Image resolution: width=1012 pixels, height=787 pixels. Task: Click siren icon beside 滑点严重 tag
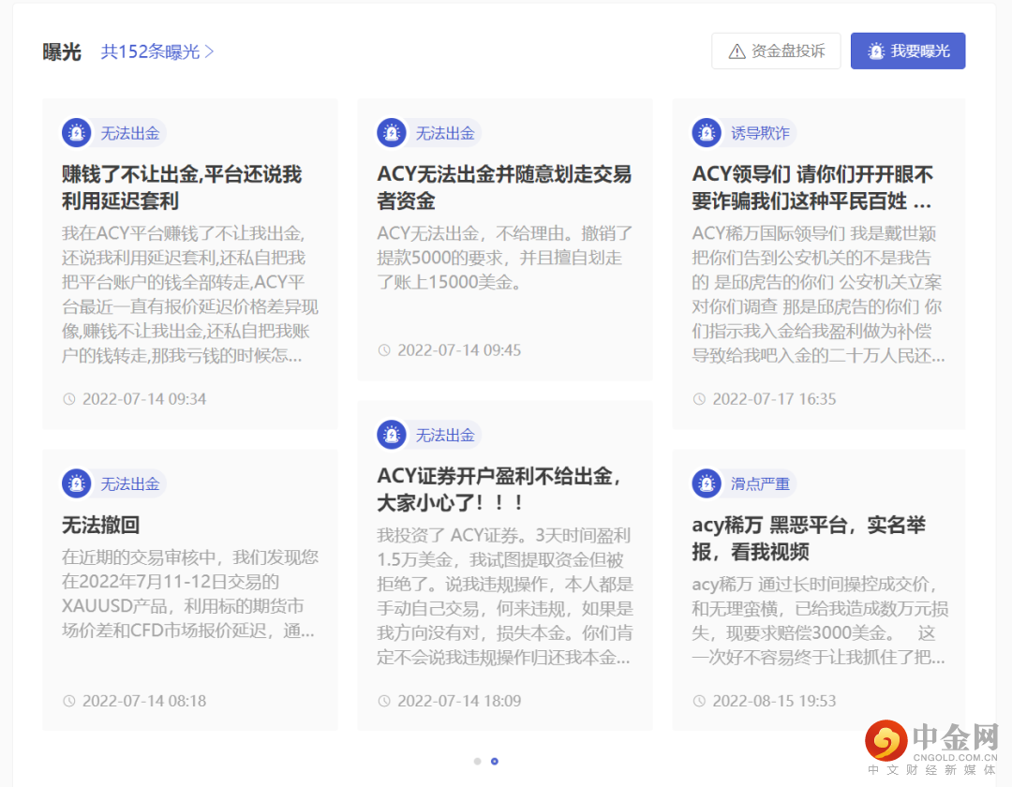point(707,483)
